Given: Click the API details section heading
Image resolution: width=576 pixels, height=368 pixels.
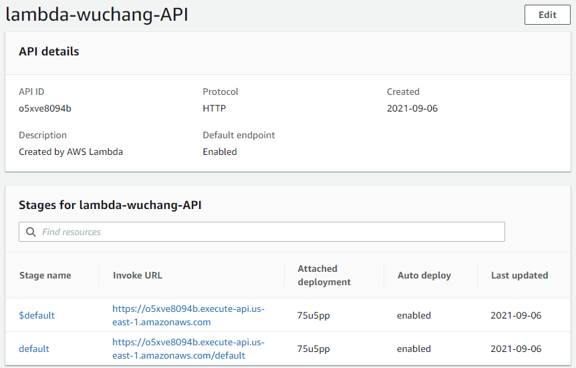Looking at the screenshot, I should 49,51.
